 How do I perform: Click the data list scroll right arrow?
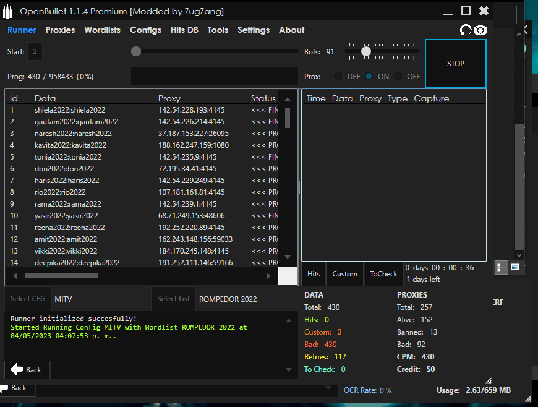click(268, 276)
